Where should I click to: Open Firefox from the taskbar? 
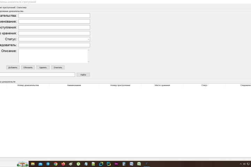tap(63, 164)
